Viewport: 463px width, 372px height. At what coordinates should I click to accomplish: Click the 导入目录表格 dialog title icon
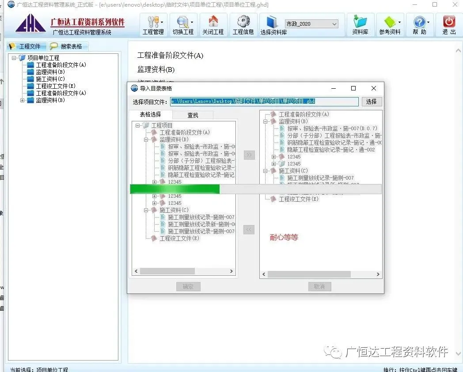[134, 88]
